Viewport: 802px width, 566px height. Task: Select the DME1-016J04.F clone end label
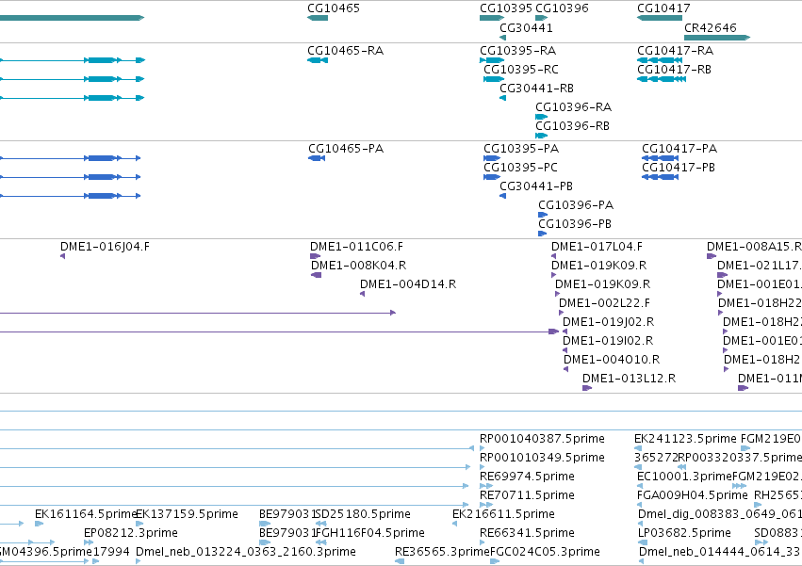click(105, 247)
